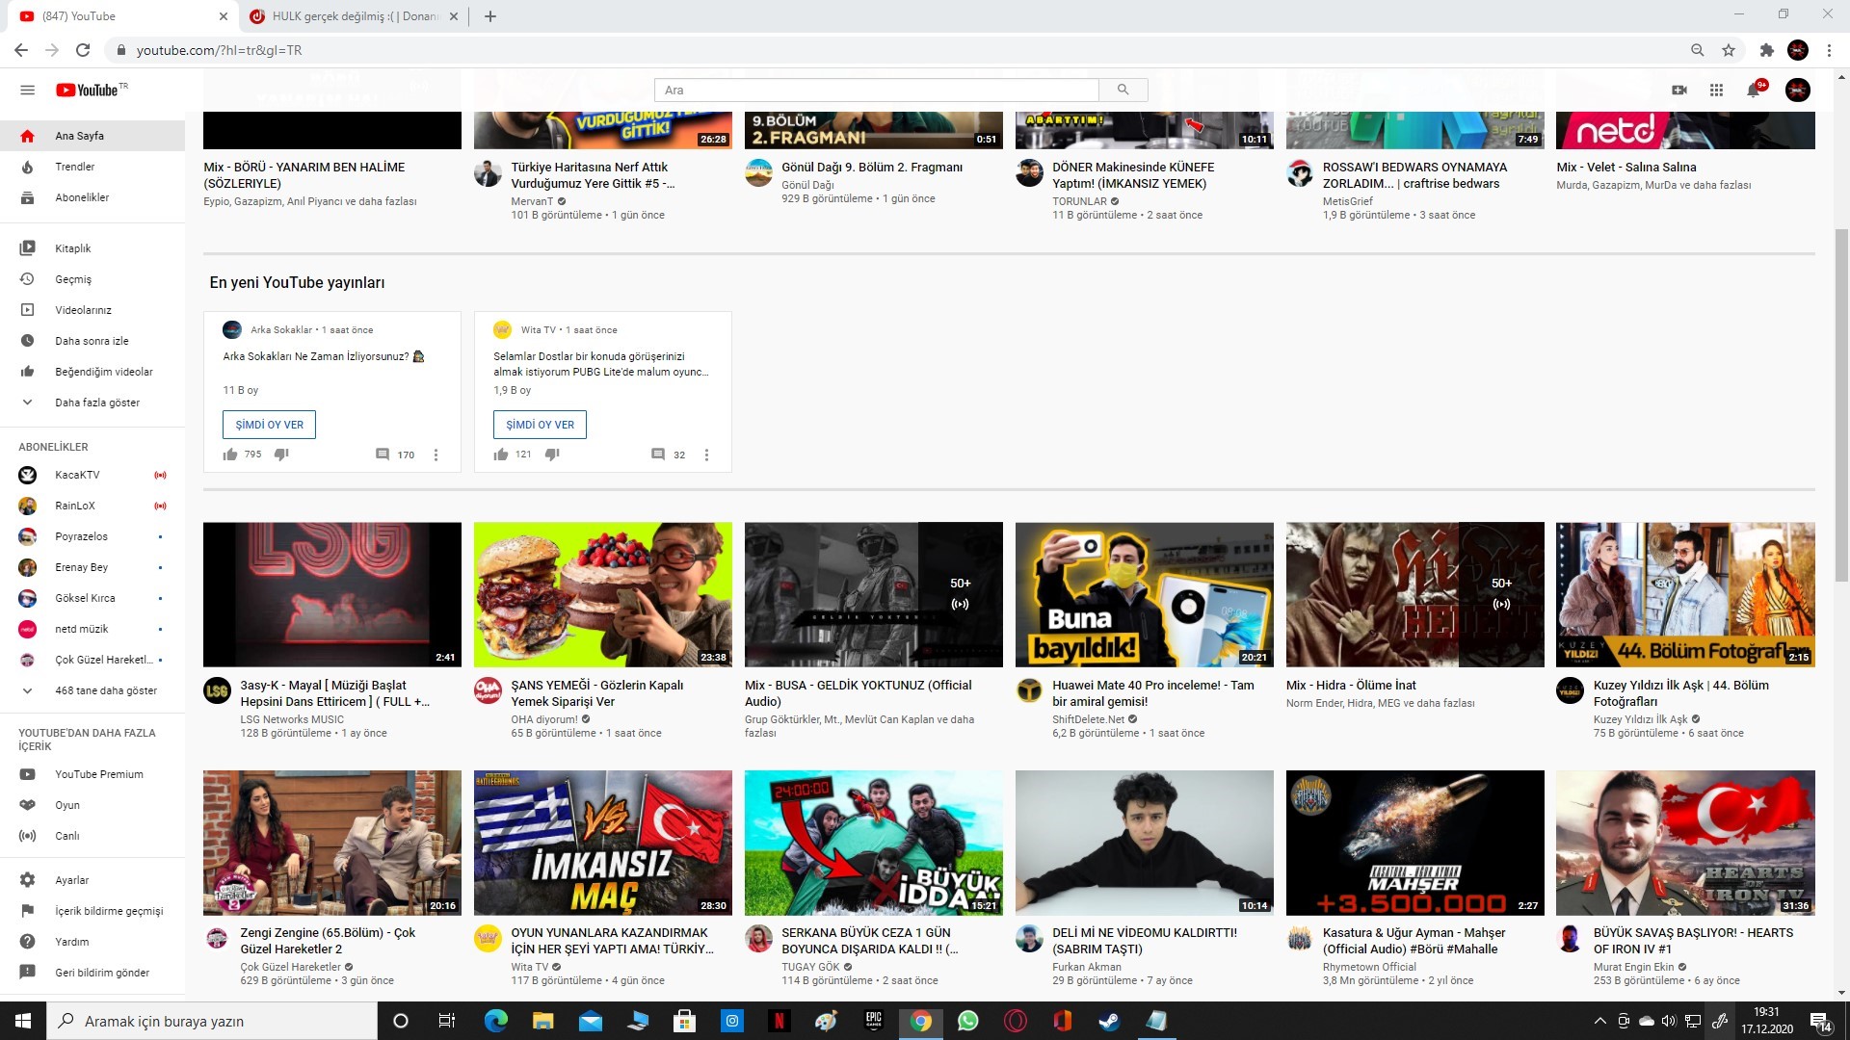Click the search magnifier icon
The width and height of the screenshot is (1850, 1040).
click(x=1122, y=89)
